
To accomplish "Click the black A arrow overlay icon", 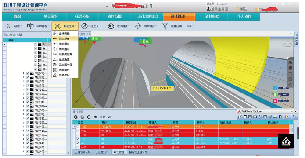I will [286, 141].
